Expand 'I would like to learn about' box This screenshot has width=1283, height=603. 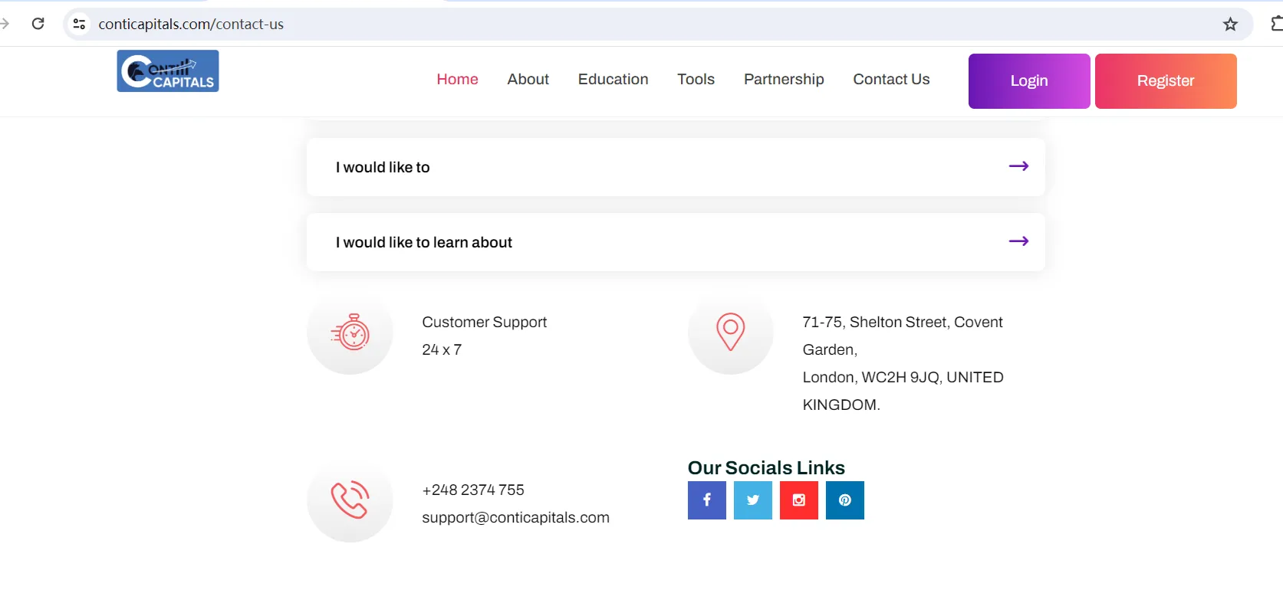pos(676,242)
